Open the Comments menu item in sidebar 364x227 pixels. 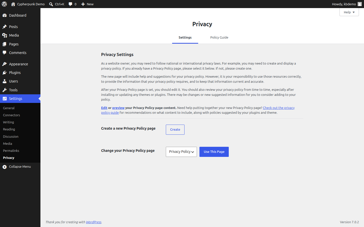20,53
